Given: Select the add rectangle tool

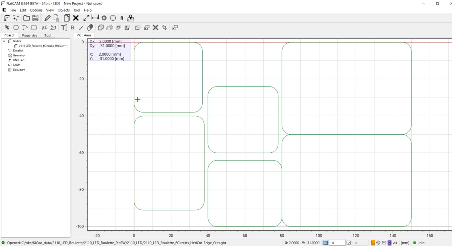Looking at the screenshot, I should pyautogui.click(x=34, y=27).
